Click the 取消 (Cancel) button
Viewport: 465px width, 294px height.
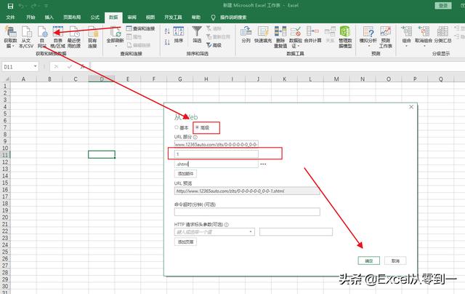395,261
